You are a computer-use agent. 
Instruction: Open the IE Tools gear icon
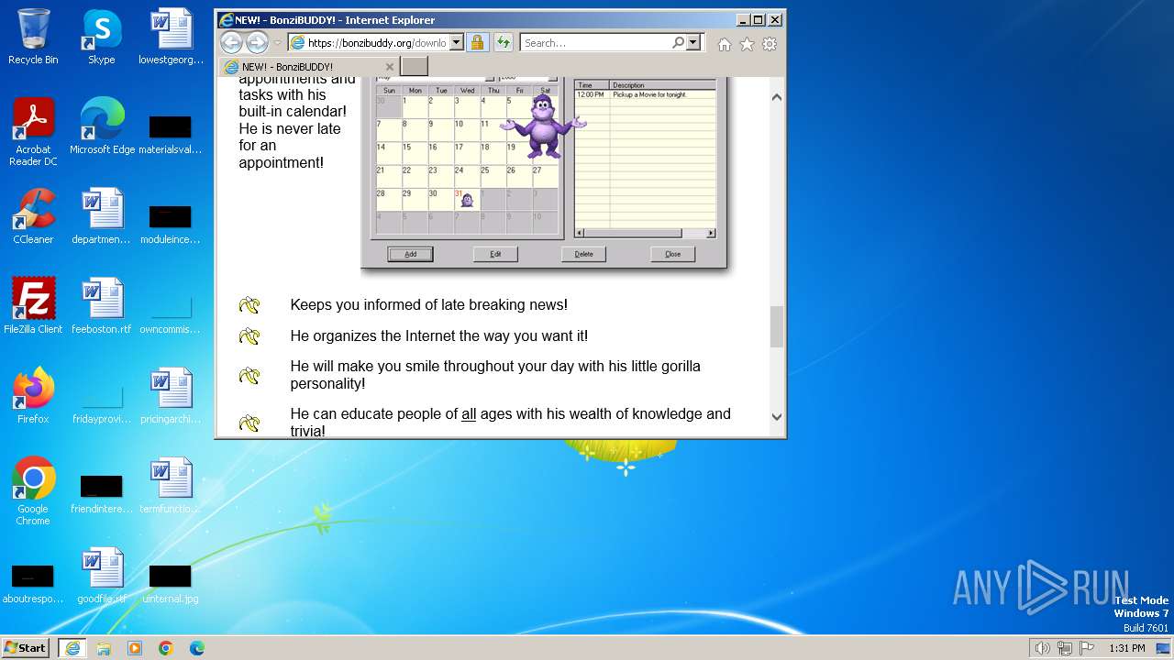pyautogui.click(x=770, y=44)
